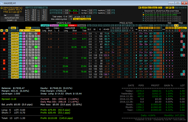The width and height of the screenshot is (188, 122).
Task: Open the DWMR 1.02 selector
Action: pos(12,20)
